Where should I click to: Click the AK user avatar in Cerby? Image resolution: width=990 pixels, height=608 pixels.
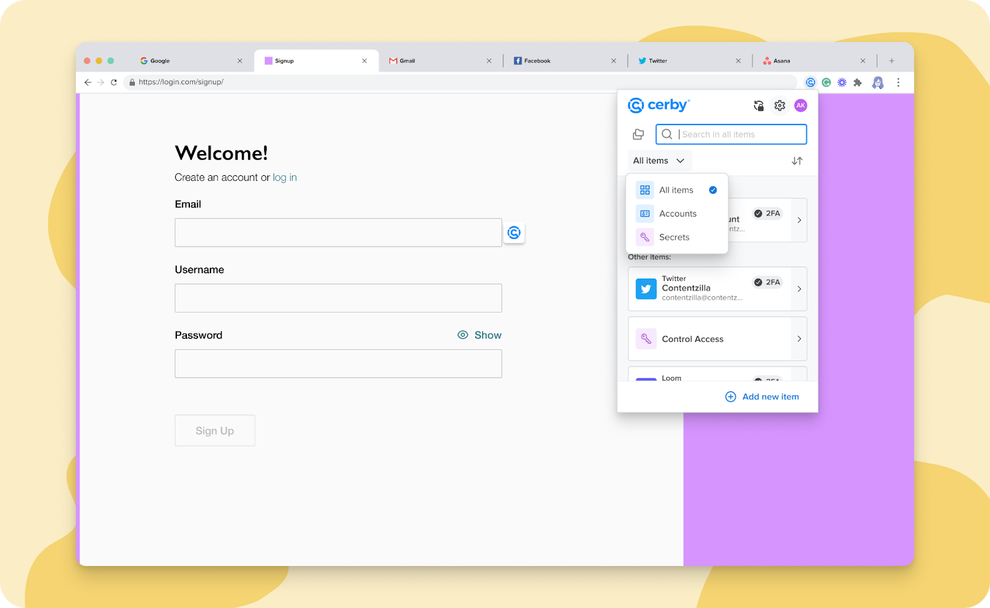(x=801, y=105)
